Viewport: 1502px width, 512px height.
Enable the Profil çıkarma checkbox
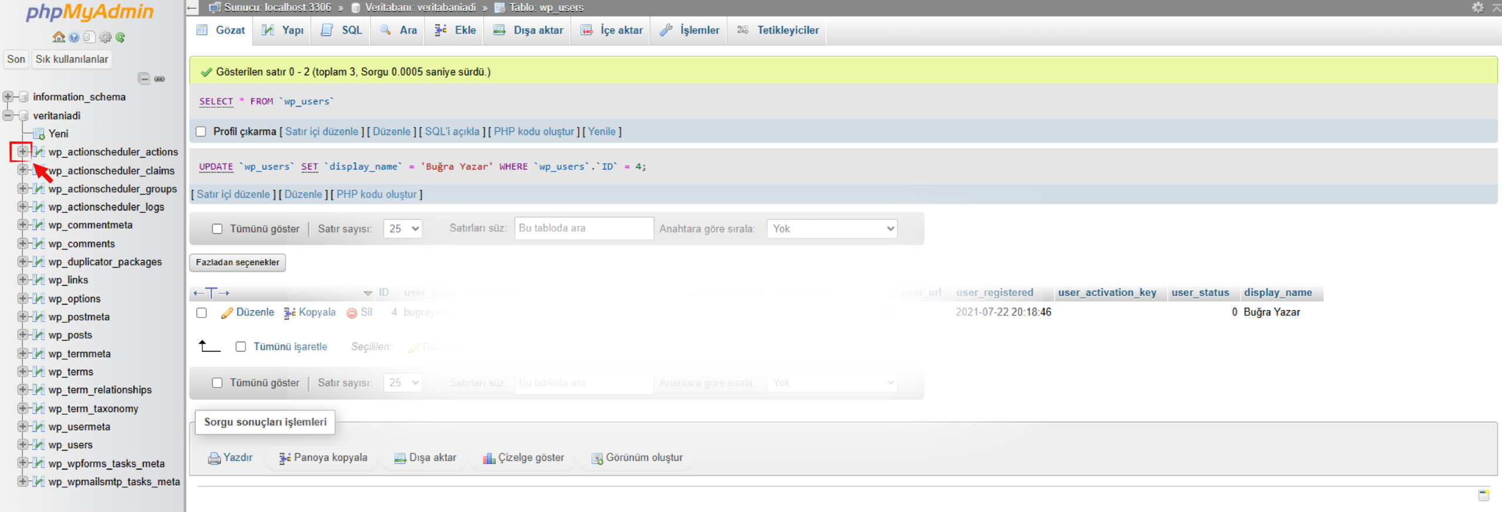201,131
